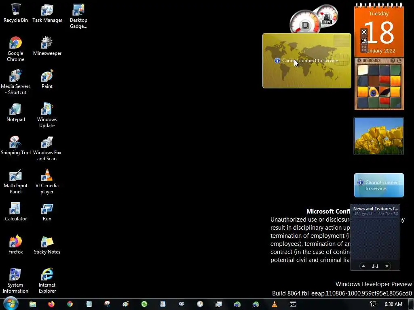Close the calendar gadget with the X

pos(364,32)
